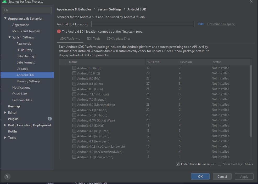Open Path Variables settings
The image size is (258, 184).
[x=22, y=100]
